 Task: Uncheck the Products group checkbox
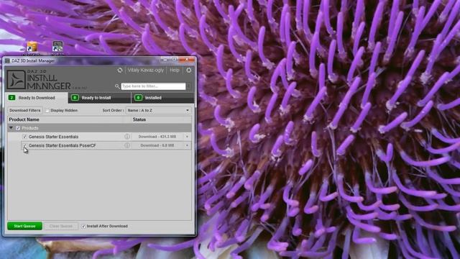click(x=18, y=128)
